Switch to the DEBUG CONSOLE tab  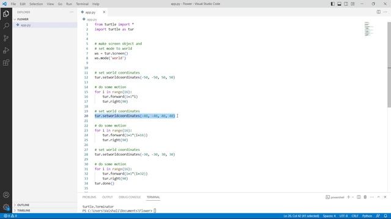[130, 197]
